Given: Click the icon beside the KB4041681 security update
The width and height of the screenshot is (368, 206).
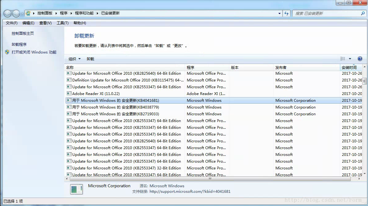Looking at the screenshot, I should click(x=69, y=100).
